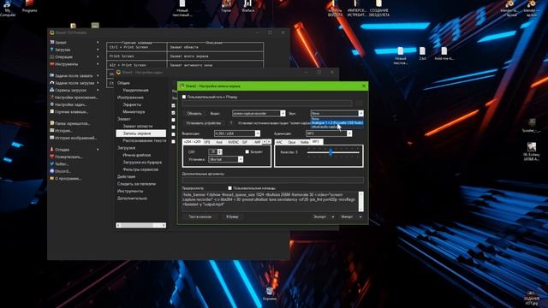The image size is (548, 308).
Task: Expand the Захват submenu arrow in sidebar
Action: pyautogui.click(x=98, y=42)
